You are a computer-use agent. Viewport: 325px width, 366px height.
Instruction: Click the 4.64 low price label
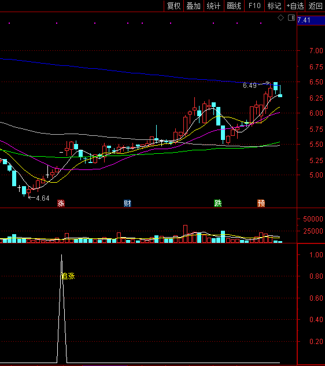(43, 198)
